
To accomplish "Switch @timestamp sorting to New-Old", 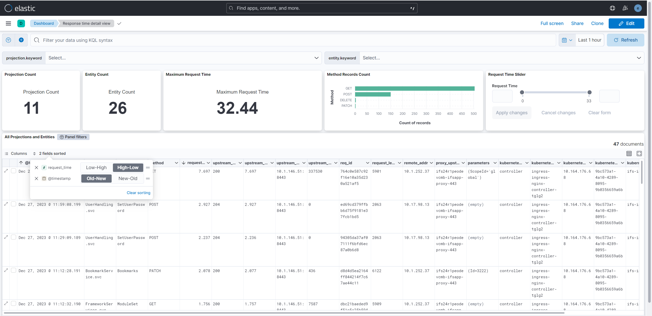I will pyautogui.click(x=128, y=178).
